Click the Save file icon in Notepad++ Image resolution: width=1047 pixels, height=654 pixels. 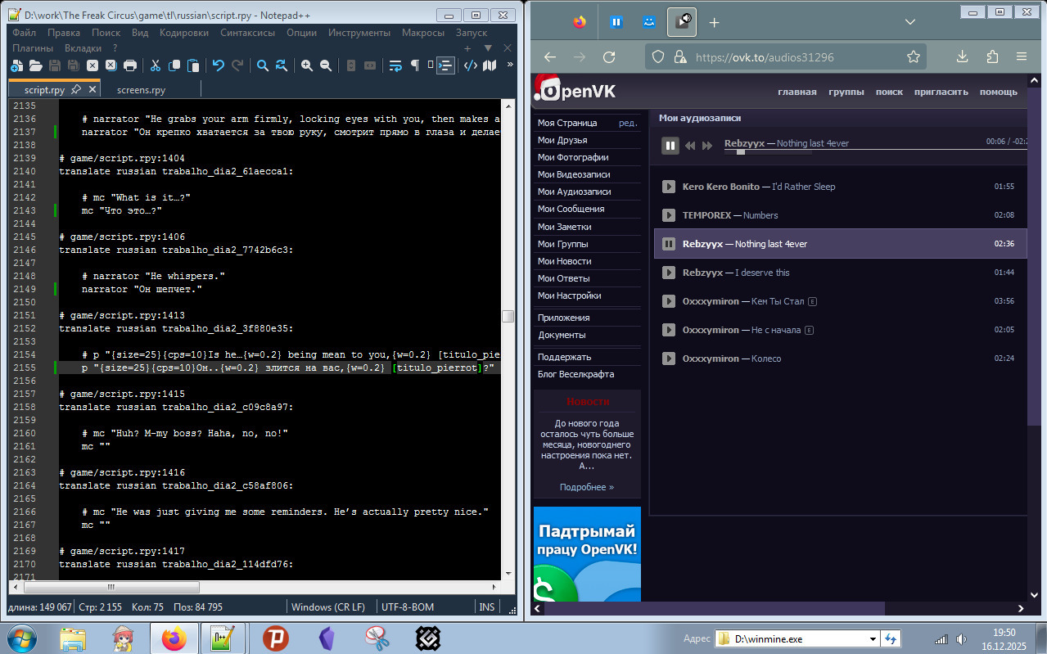click(55, 65)
